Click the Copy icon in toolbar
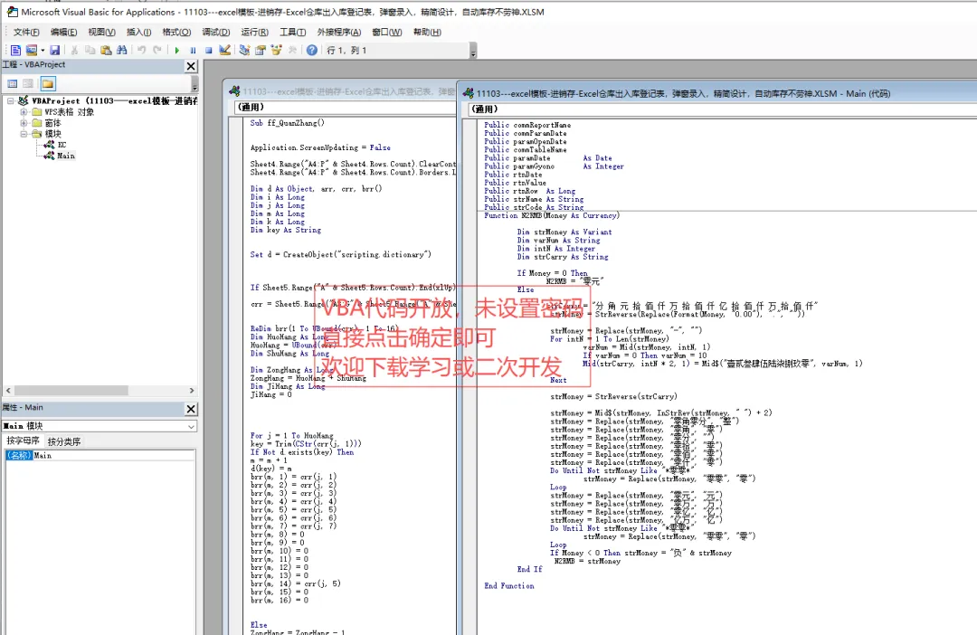 pos(90,50)
